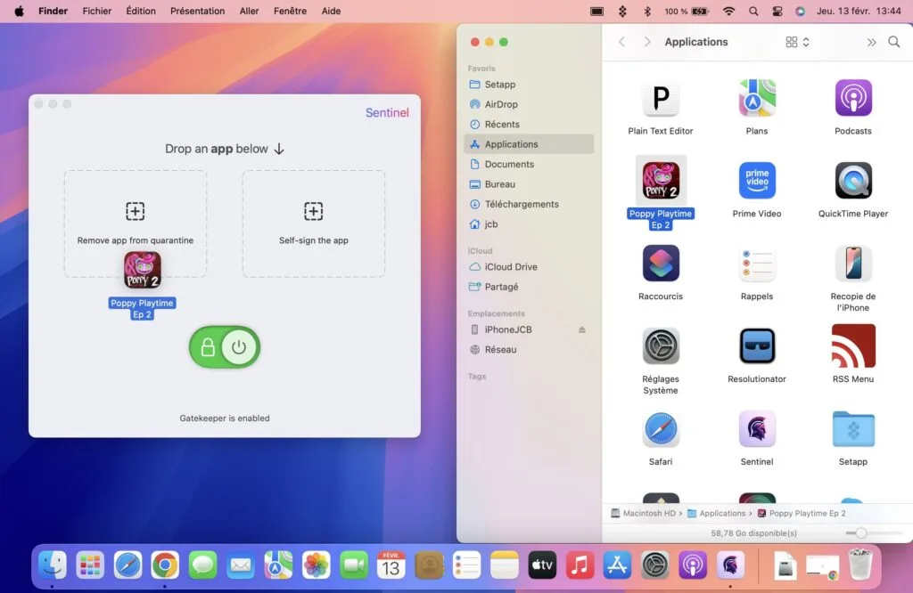Open the Trash in the Dock
This screenshot has width=913, height=593.
860,565
